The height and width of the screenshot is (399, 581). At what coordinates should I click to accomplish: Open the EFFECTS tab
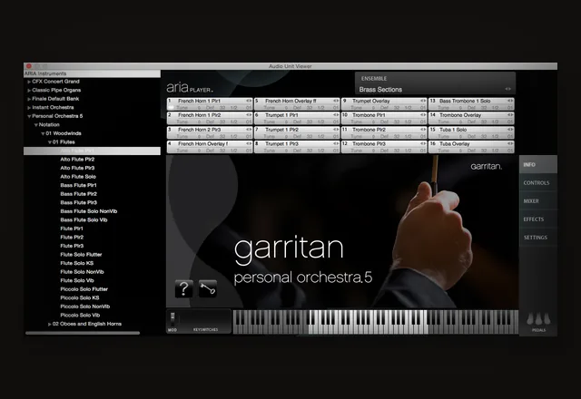pyautogui.click(x=538, y=219)
